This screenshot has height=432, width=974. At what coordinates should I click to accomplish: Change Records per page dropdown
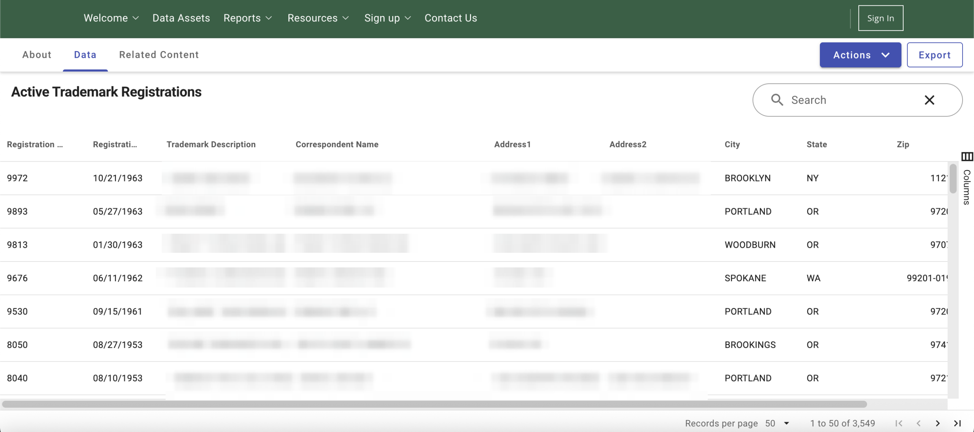pyautogui.click(x=778, y=423)
